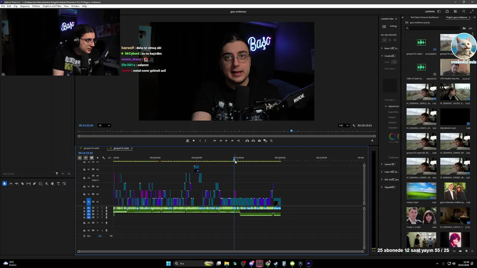Collapse Creative section in Lumetri
477x268 pixels.
(x=382, y=56)
